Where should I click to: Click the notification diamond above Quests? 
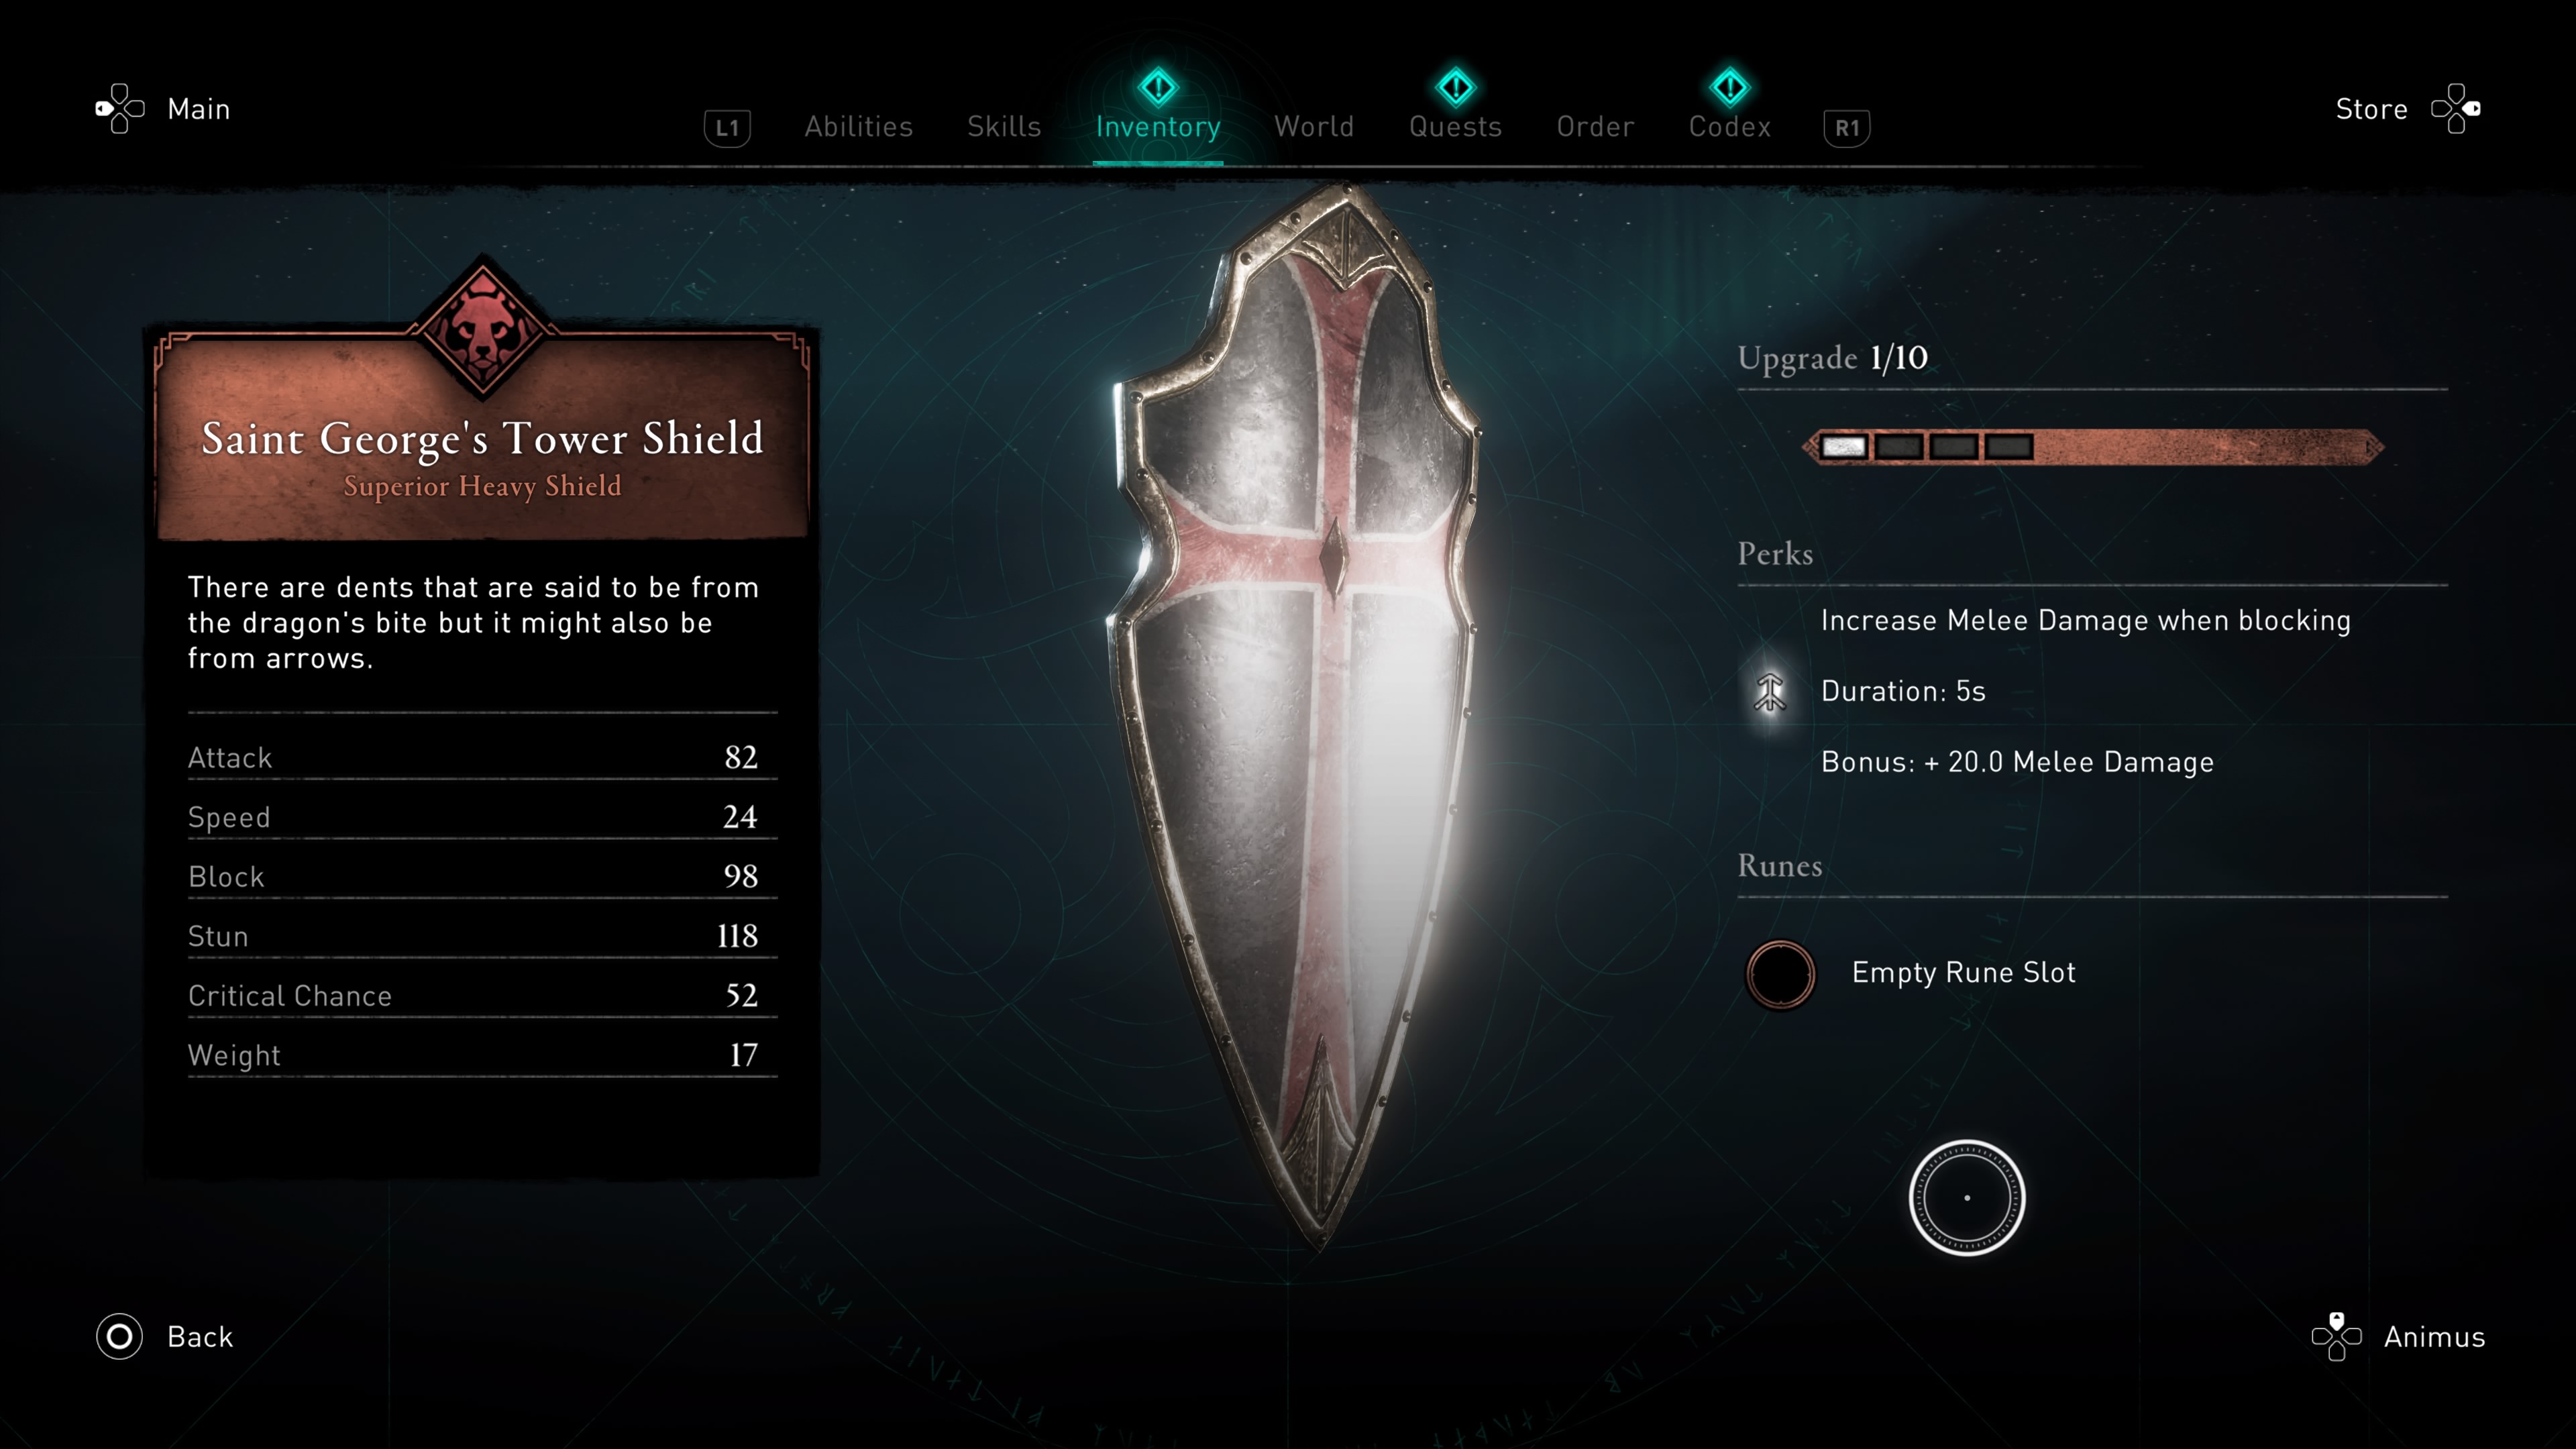(x=1455, y=88)
